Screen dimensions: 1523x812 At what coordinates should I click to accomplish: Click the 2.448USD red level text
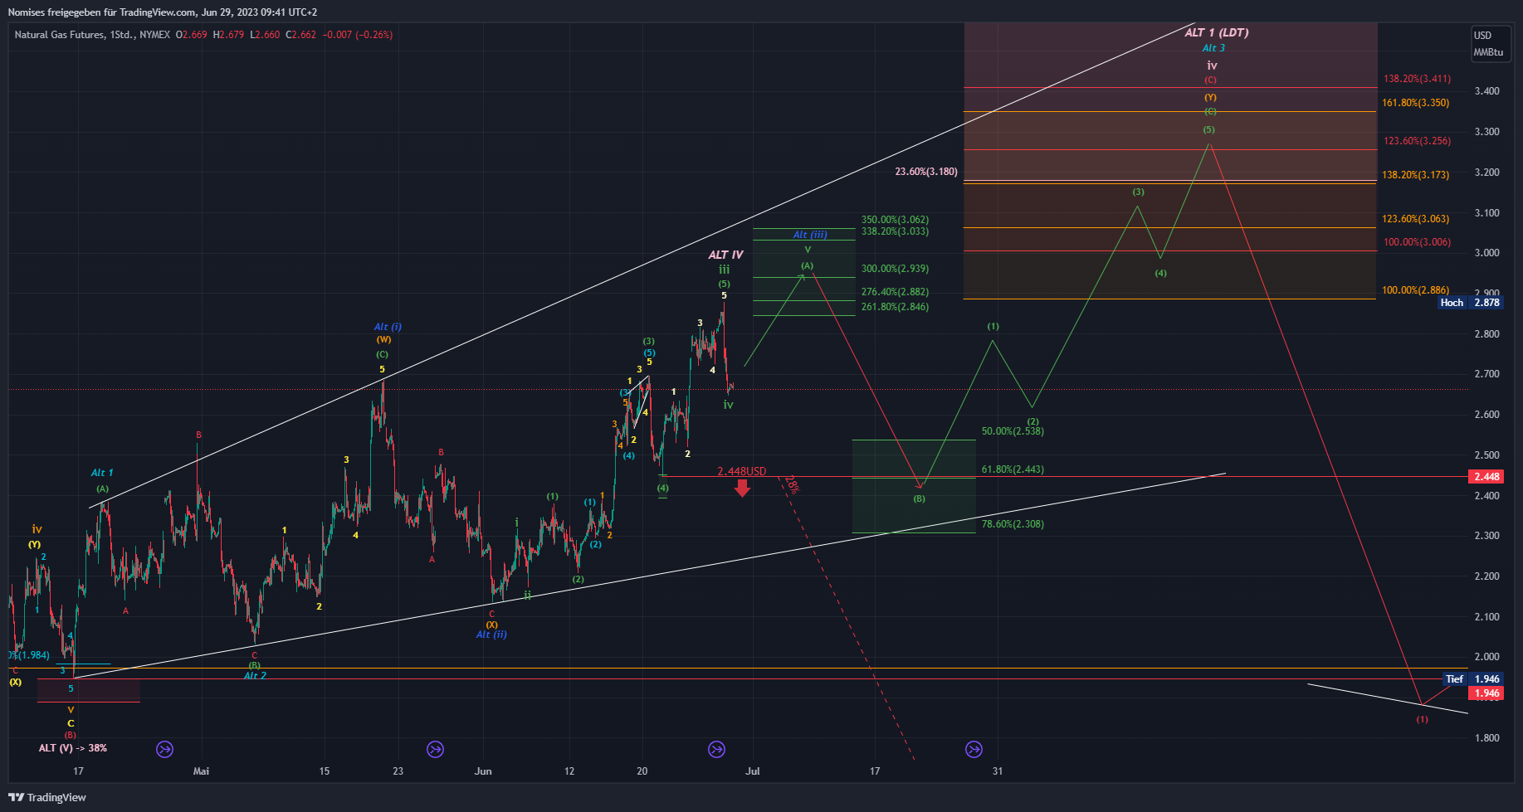click(x=742, y=471)
